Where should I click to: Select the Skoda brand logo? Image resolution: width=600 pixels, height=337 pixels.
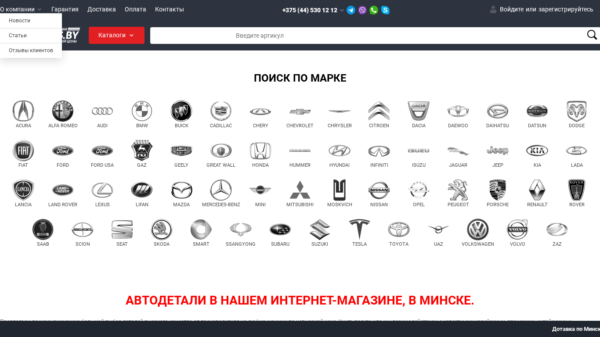tap(162, 229)
